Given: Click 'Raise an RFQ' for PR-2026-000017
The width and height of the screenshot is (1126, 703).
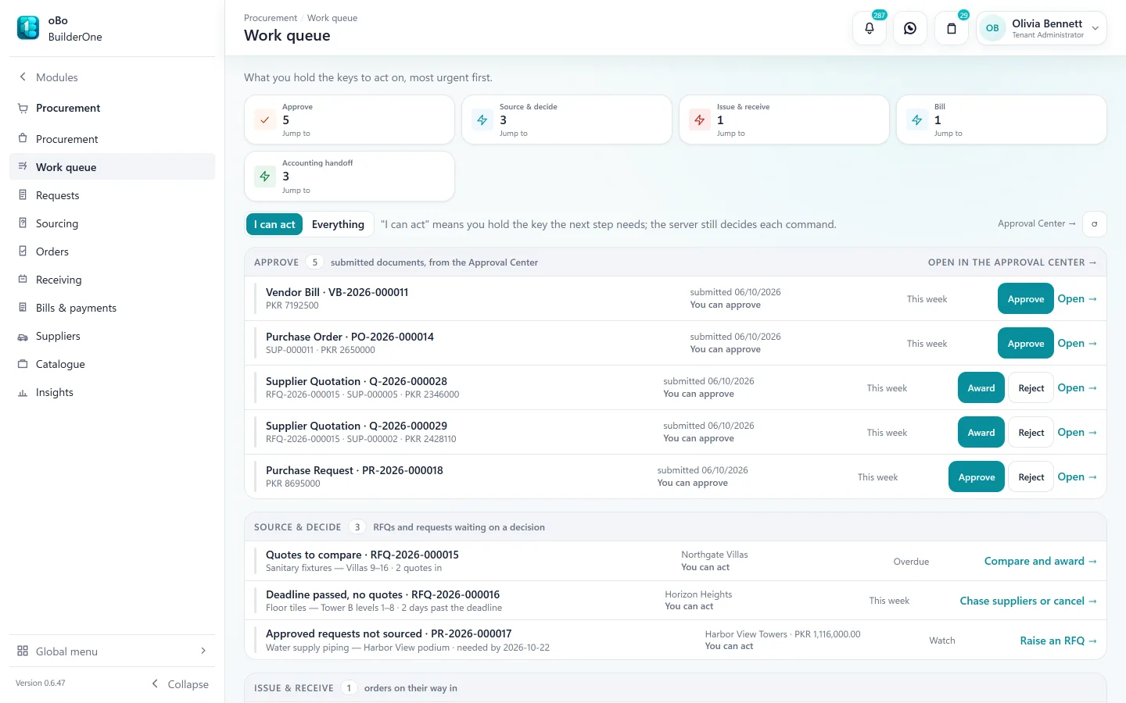Looking at the screenshot, I should click(1059, 641).
